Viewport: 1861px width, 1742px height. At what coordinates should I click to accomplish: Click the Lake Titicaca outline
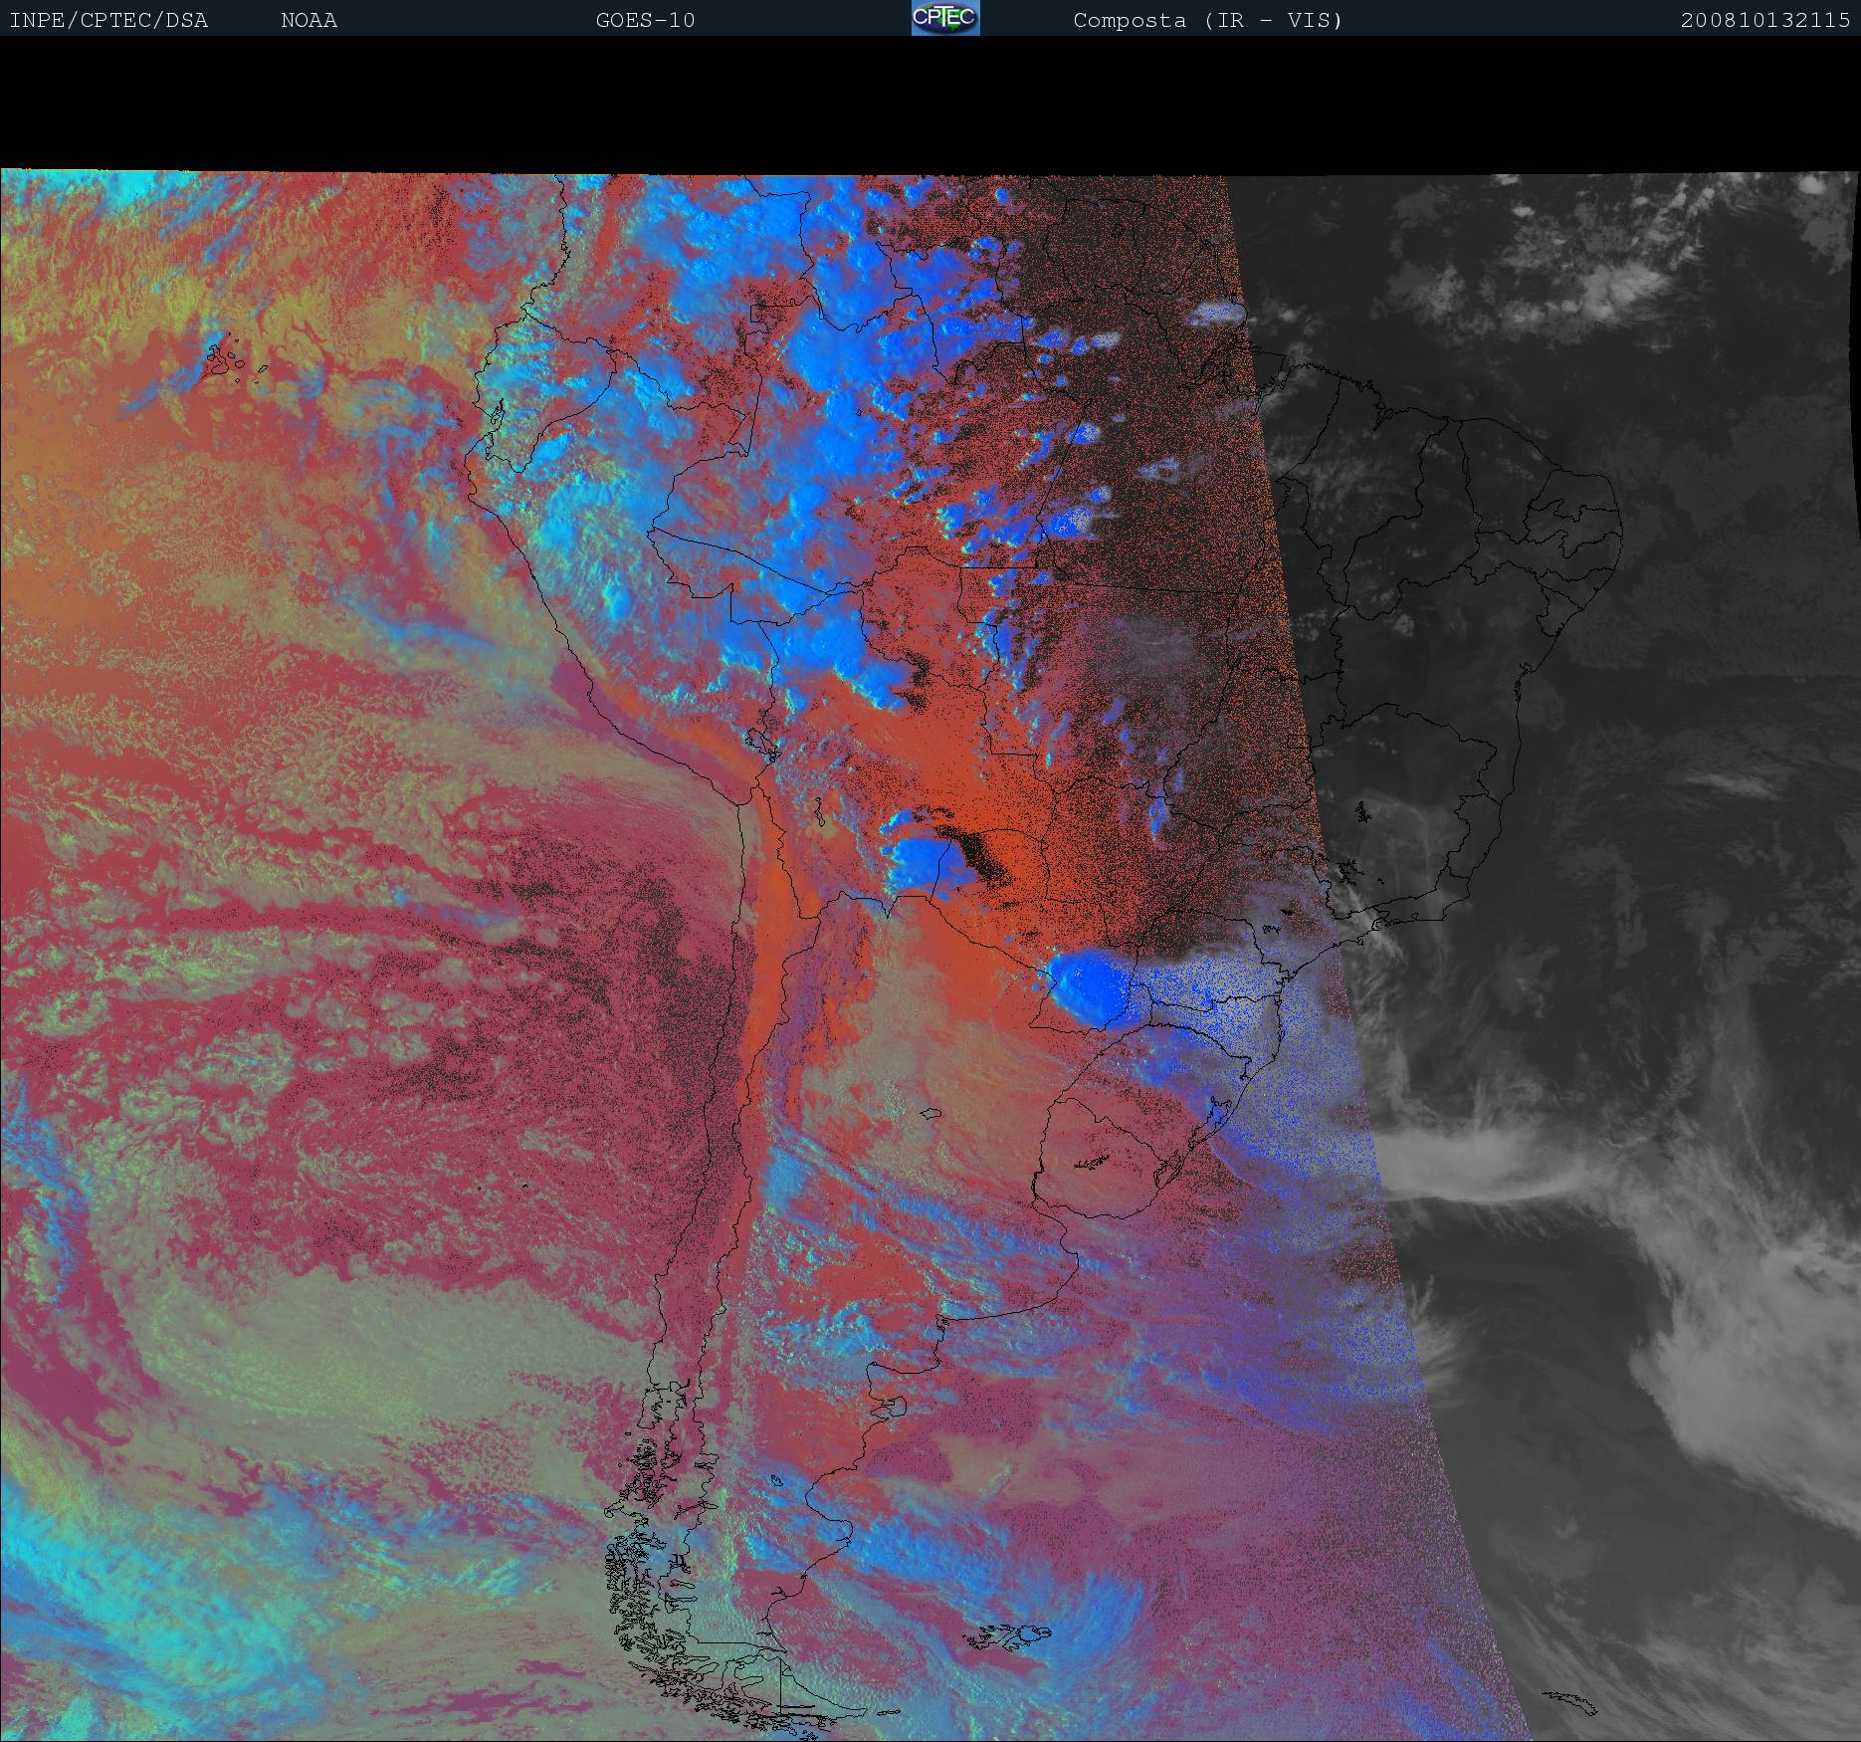pos(761,742)
